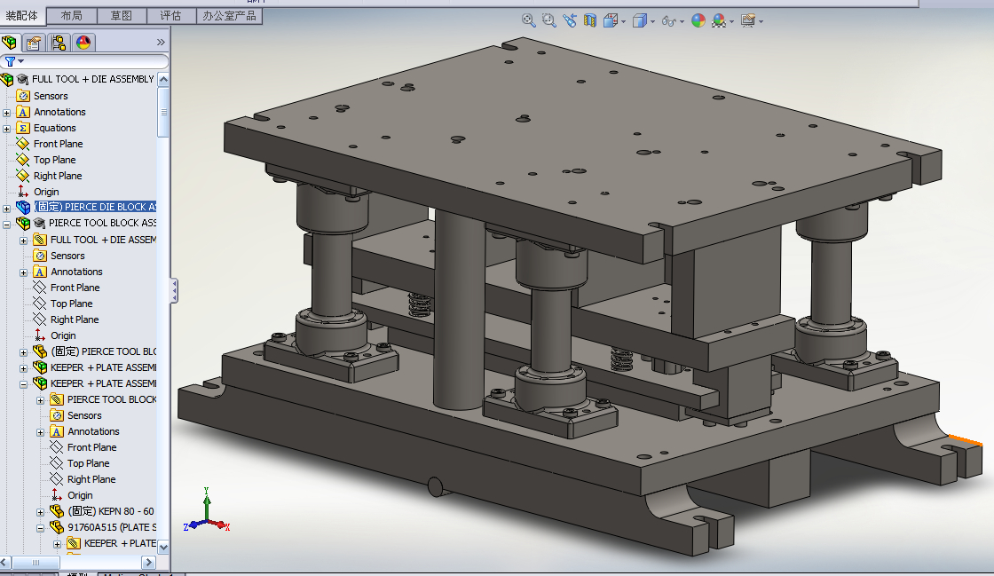Expand (固定) PIERCE TOOL BLC part

pos(23,352)
